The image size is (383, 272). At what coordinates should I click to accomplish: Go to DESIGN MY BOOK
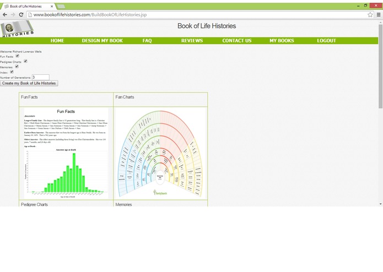(x=103, y=41)
